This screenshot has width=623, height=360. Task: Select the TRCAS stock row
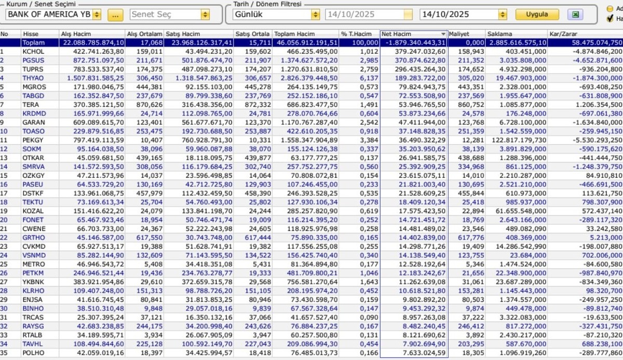point(311,318)
